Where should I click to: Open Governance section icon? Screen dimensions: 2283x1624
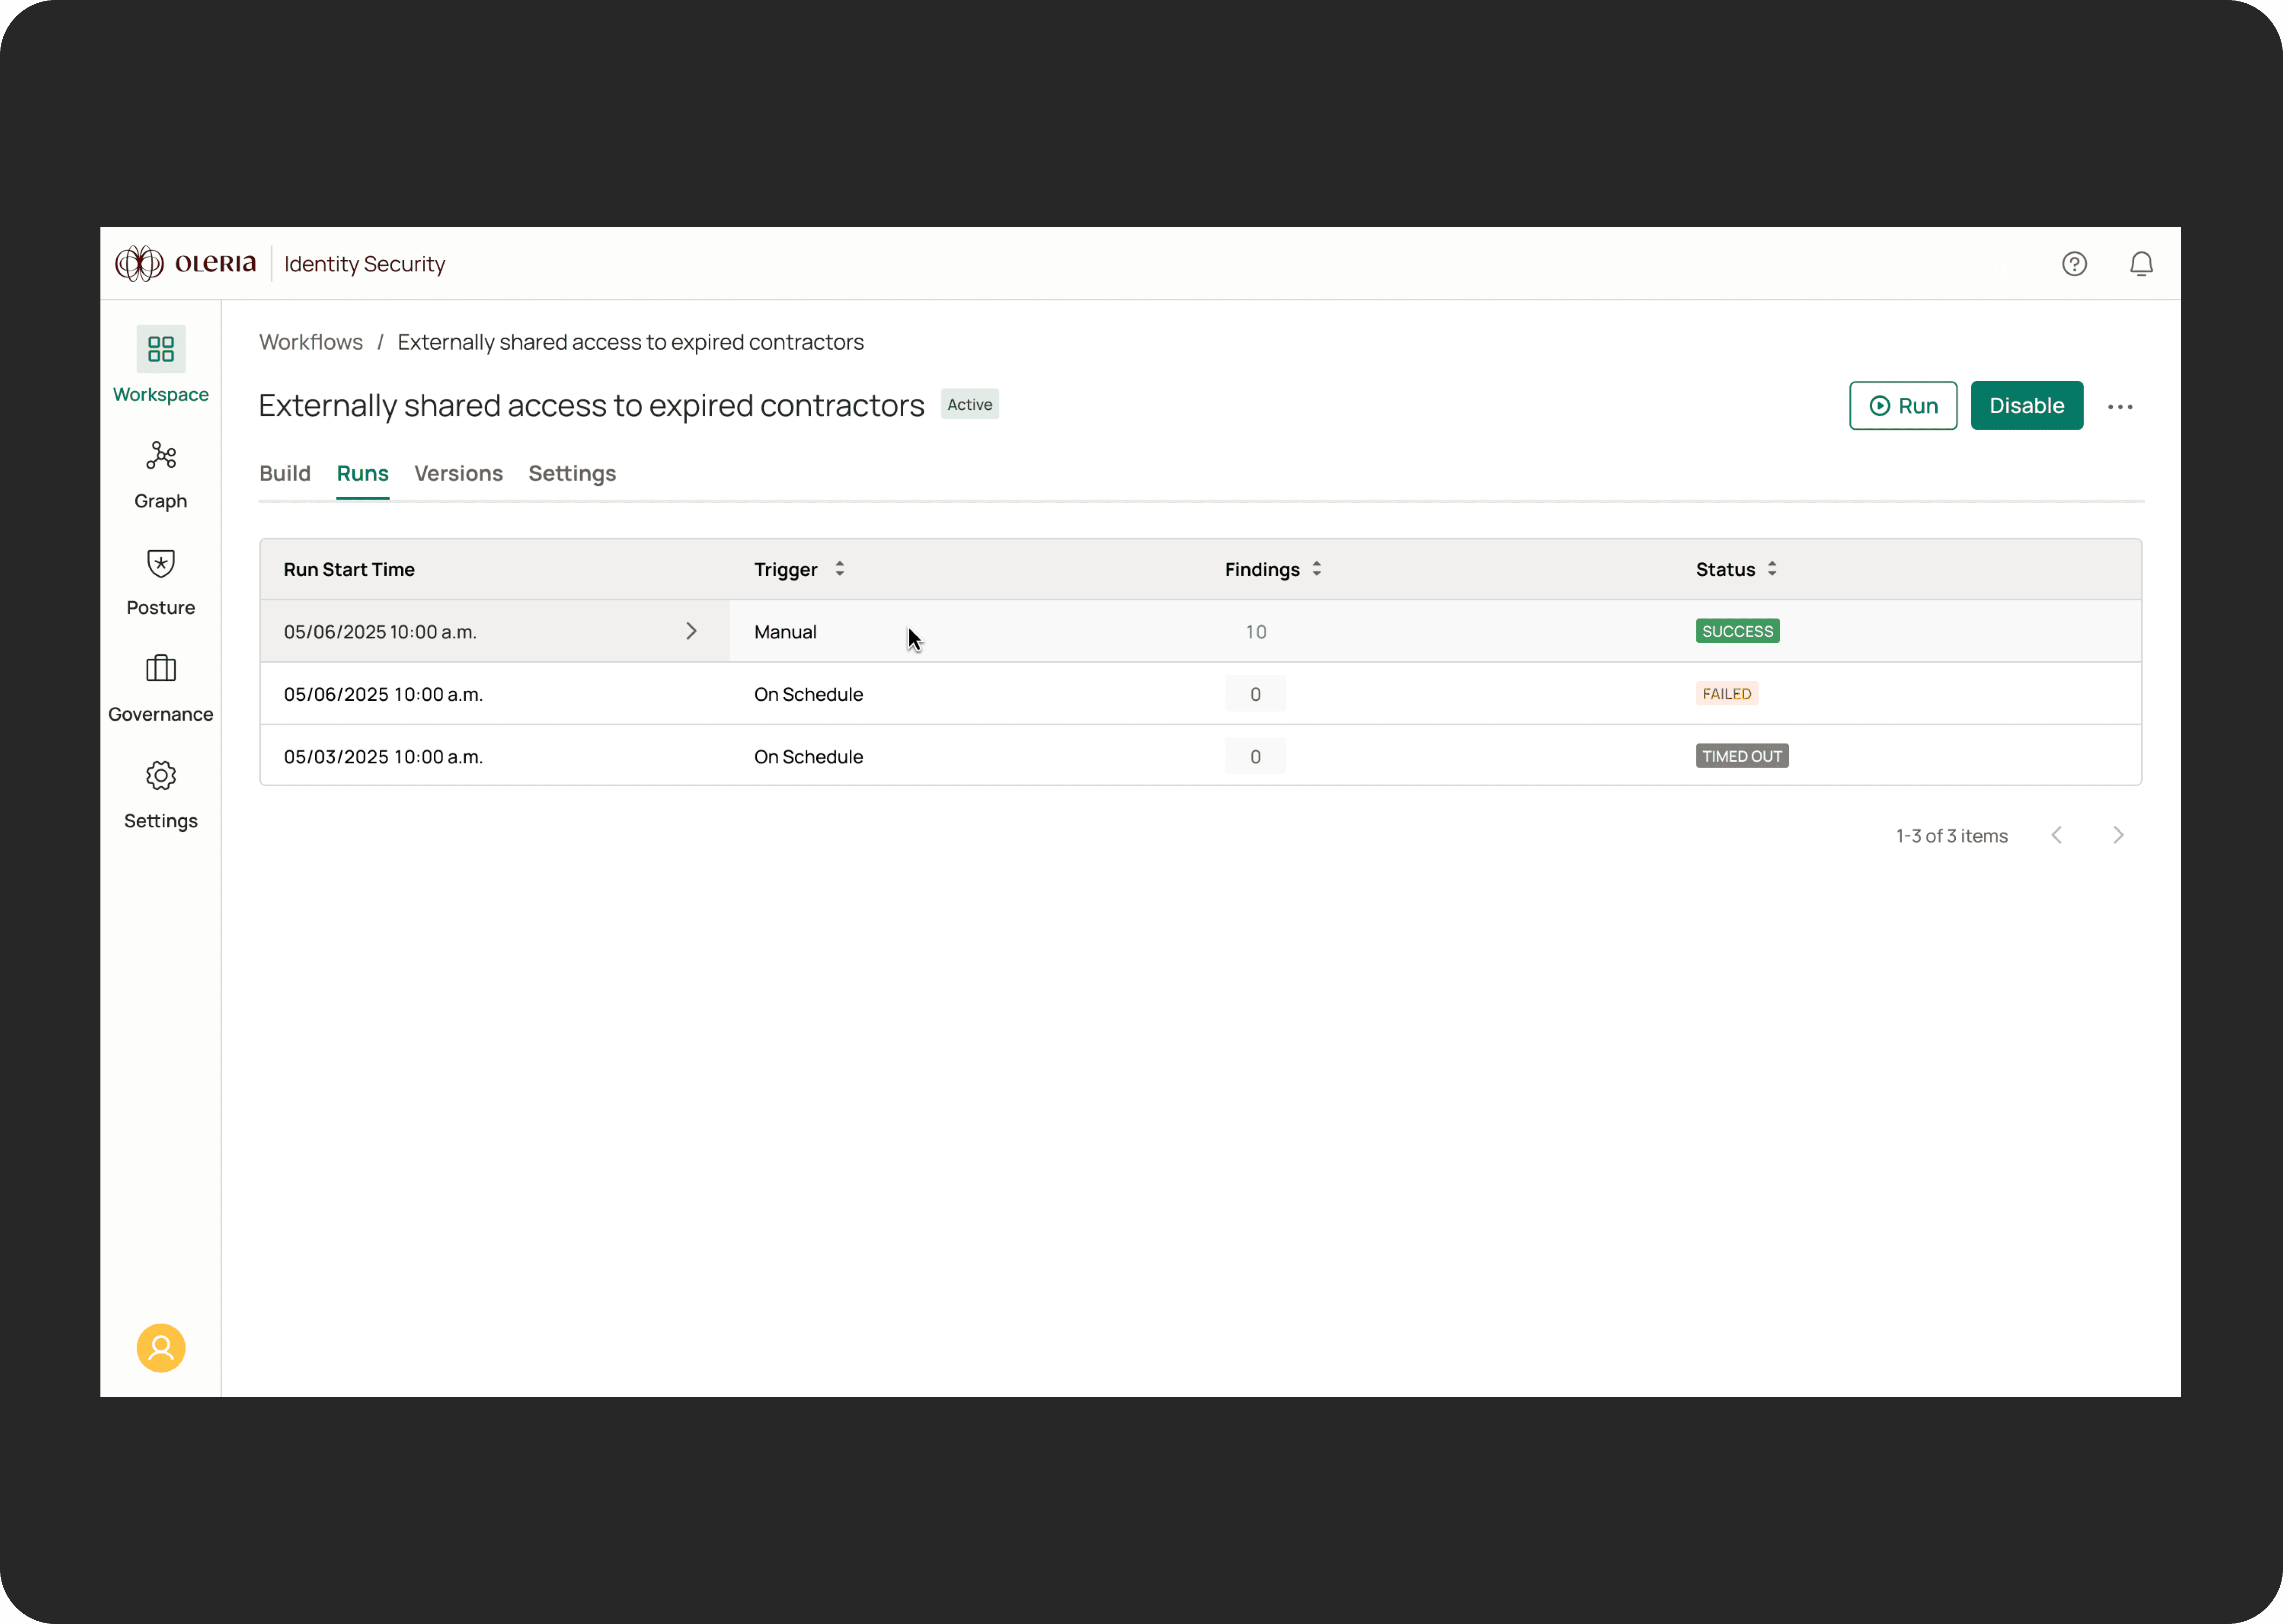point(160,669)
